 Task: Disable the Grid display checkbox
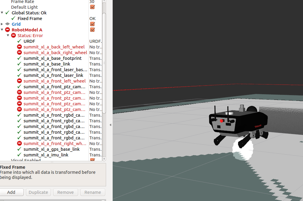point(92,24)
